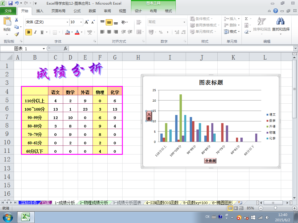Click the phonetic guide wén icon
The image size is (298, 223).
pyautogui.click(x=90, y=32)
